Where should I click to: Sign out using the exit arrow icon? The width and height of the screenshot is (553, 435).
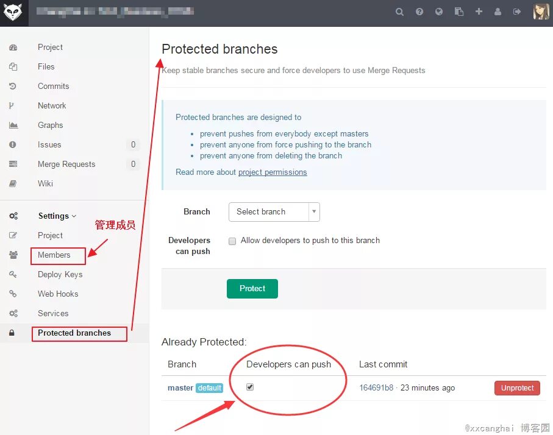point(517,12)
